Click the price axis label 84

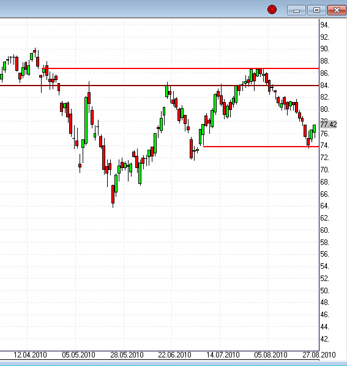pyautogui.click(x=324, y=86)
